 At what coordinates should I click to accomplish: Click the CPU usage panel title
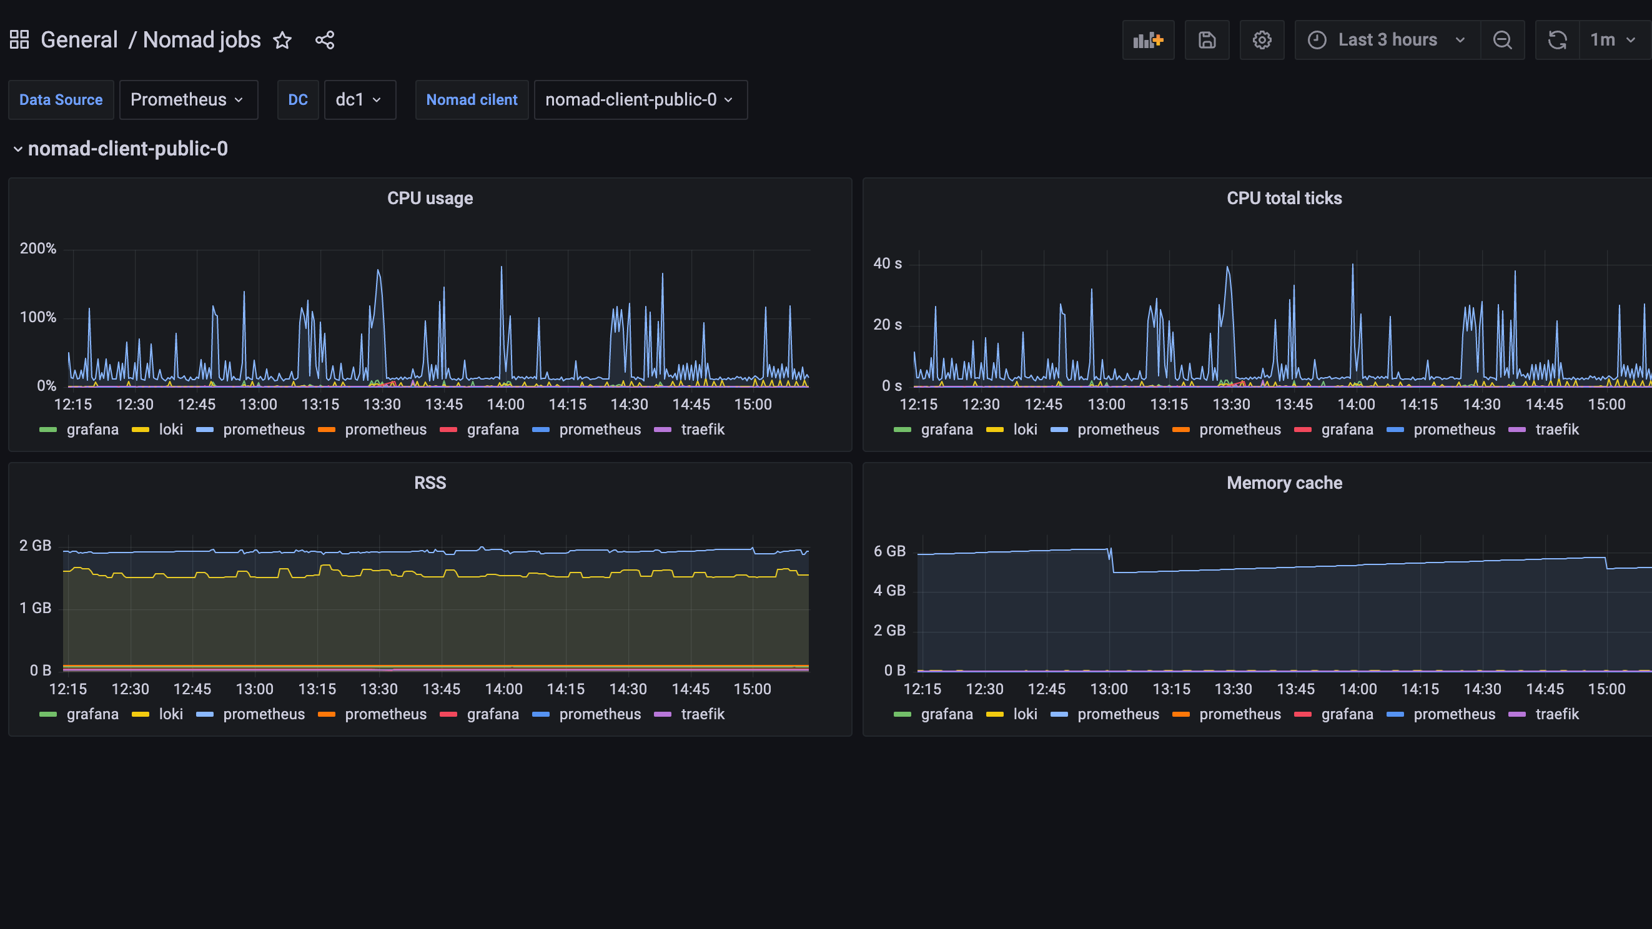pos(430,198)
